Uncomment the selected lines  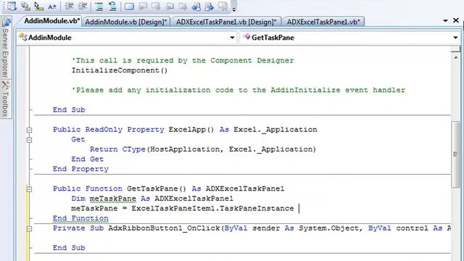coord(112,7)
